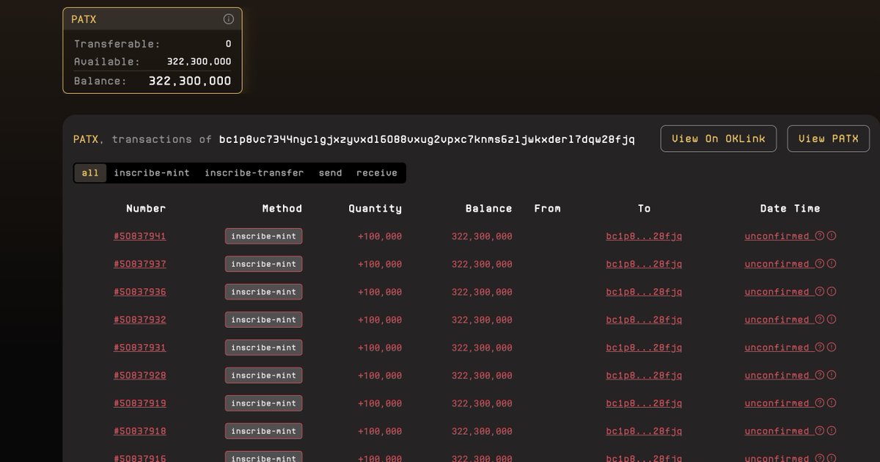Open the unconfirmed link in row #50837937
Viewport: 880px width, 462px height.
777,264
